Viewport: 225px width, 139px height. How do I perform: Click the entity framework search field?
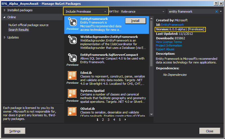(191, 12)
